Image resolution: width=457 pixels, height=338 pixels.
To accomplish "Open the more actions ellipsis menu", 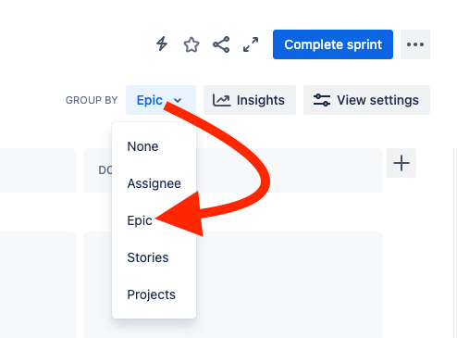I will (x=415, y=44).
